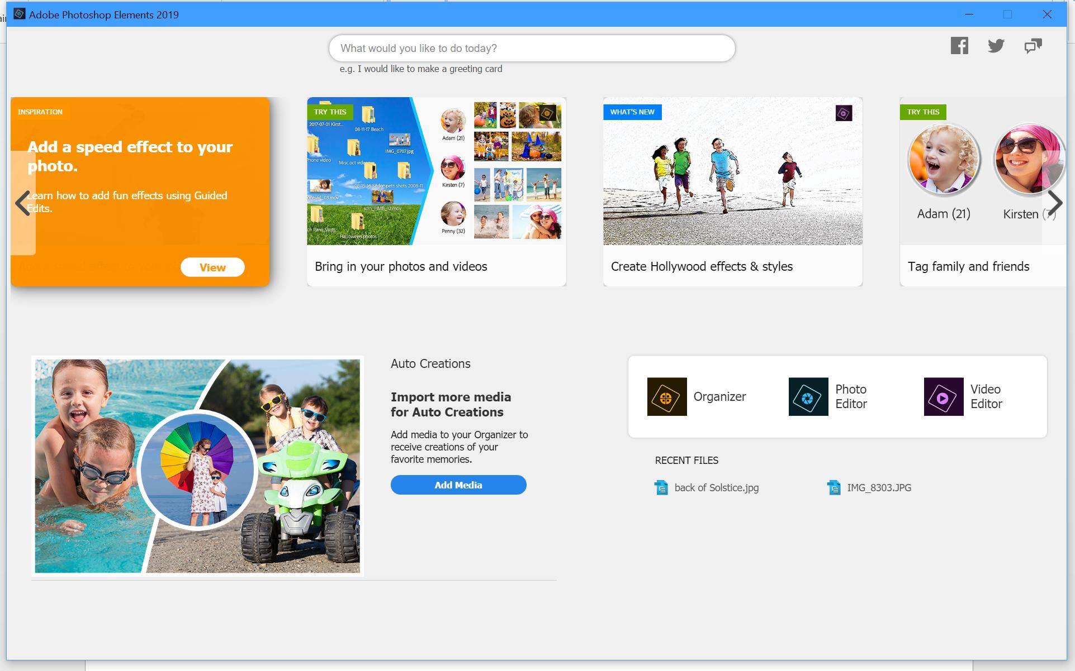Launch the Organizer app icon
Viewport: 1075px width, 671px height.
[x=667, y=396]
